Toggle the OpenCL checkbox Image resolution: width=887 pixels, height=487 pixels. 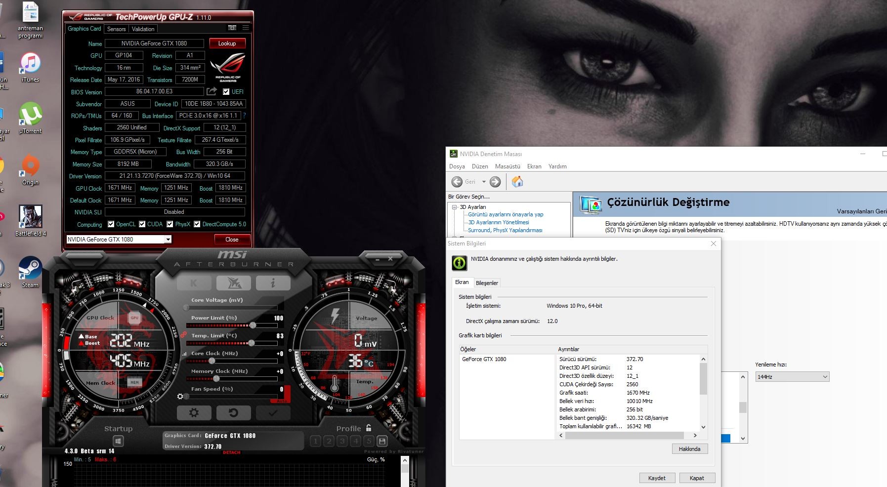pyautogui.click(x=111, y=224)
